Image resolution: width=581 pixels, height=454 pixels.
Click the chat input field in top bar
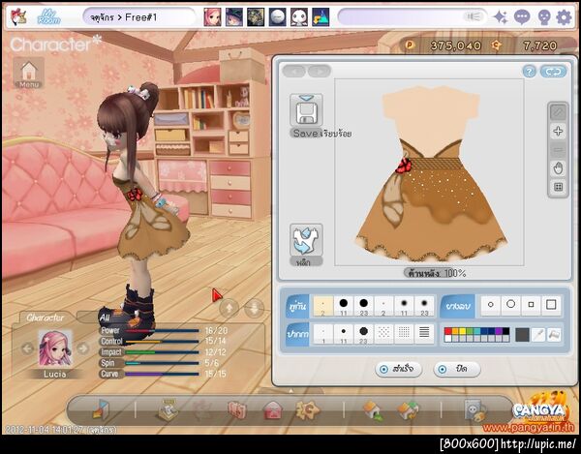click(x=413, y=17)
